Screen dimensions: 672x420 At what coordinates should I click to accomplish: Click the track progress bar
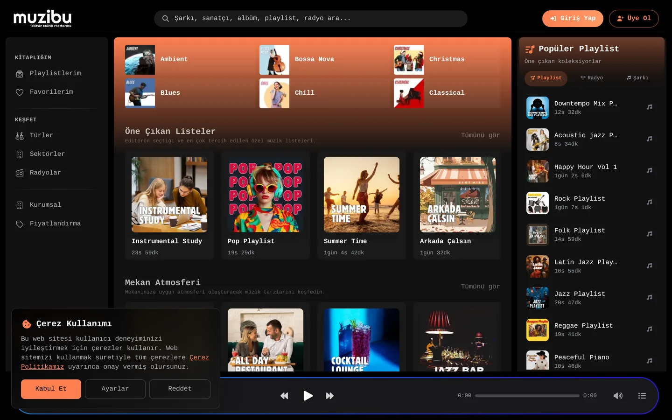click(x=527, y=396)
